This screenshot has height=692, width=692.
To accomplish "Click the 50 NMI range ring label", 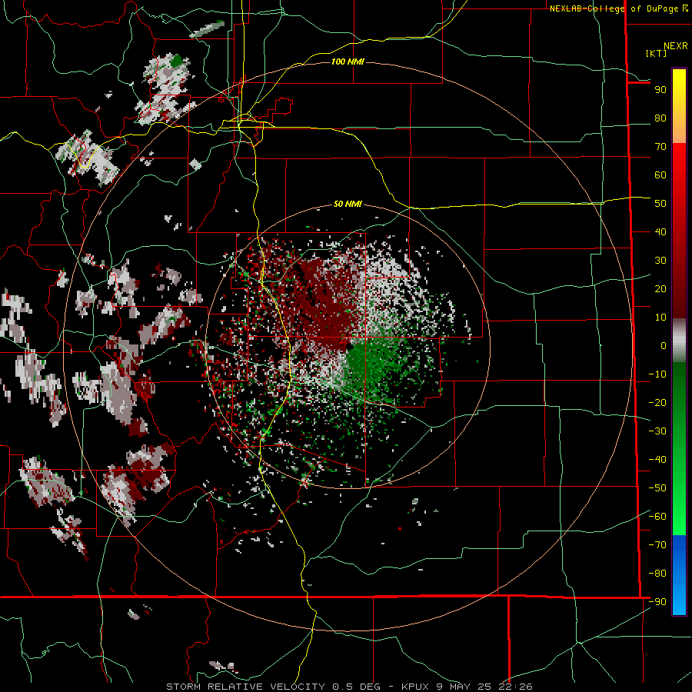I will click(348, 204).
